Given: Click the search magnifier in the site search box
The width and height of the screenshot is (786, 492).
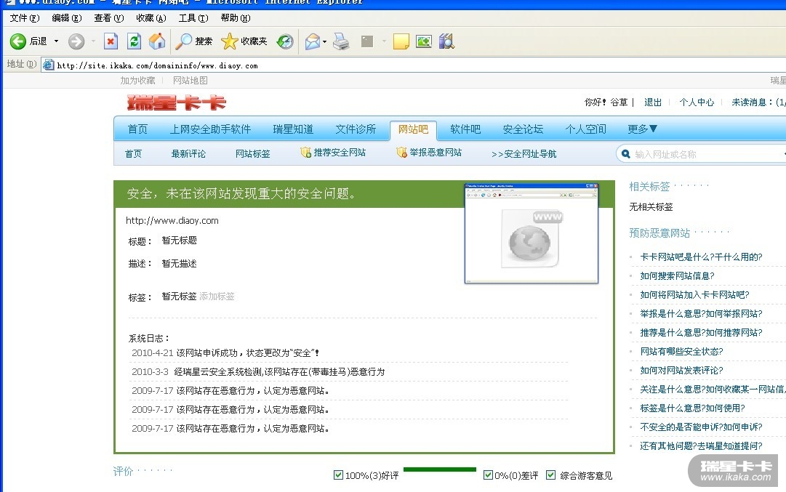Looking at the screenshot, I should tap(625, 154).
